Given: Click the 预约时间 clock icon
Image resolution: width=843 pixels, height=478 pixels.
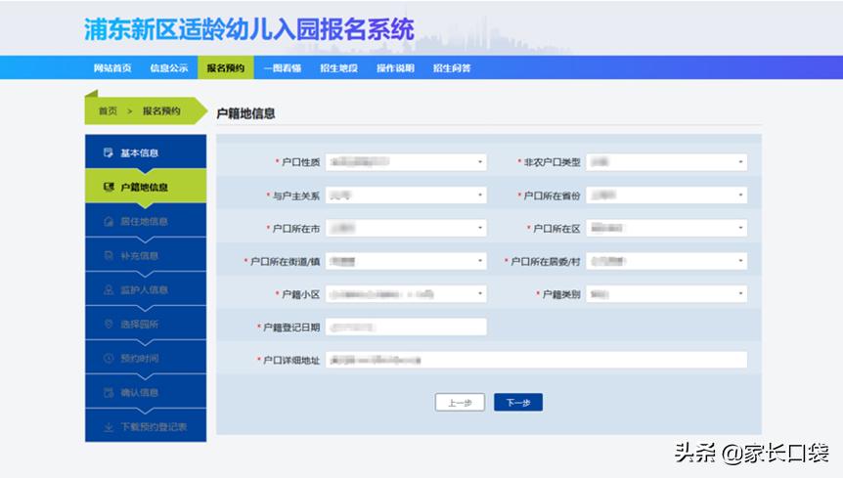Looking at the screenshot, I should (109, 358).
